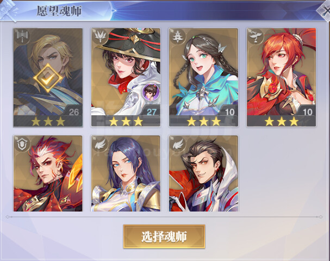Select the smirking dark-haired man card
The width and height of the screenshot is (330, 261).
click(x=203, y=173)
